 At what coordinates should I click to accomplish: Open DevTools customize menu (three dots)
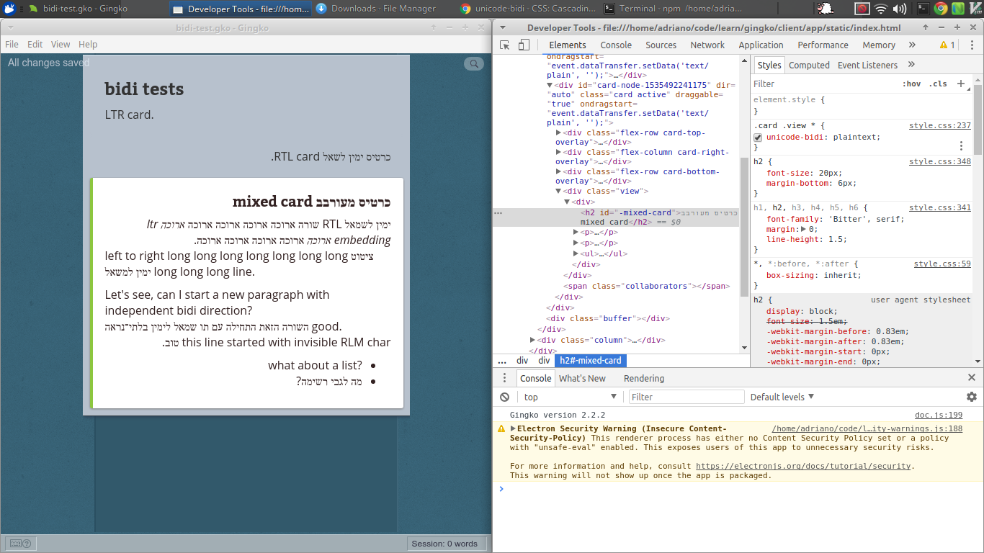point(972,44)
